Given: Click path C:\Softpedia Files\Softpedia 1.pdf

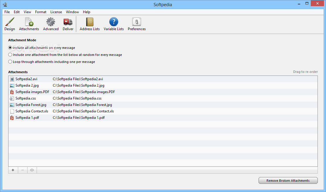Looking at the screenshot, I should [x=79, y=118].
